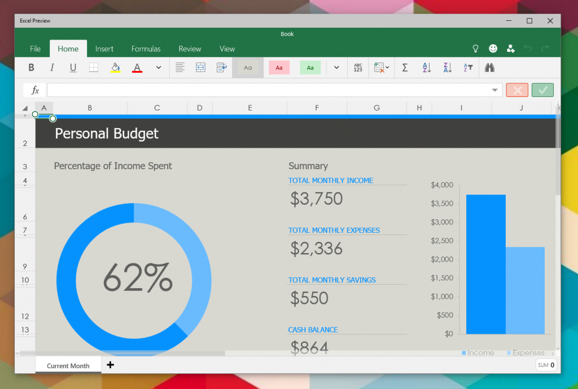Viewport: 578px width, 389px height.
Task: Apply the red Aa cell style swatch
Action: 279,67
